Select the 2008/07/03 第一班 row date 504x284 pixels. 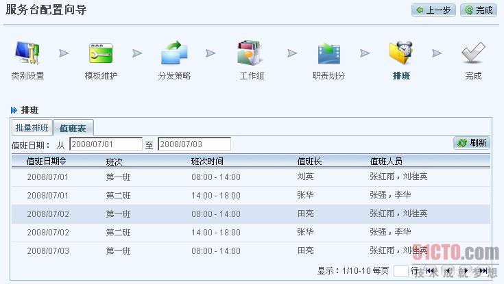48,251
